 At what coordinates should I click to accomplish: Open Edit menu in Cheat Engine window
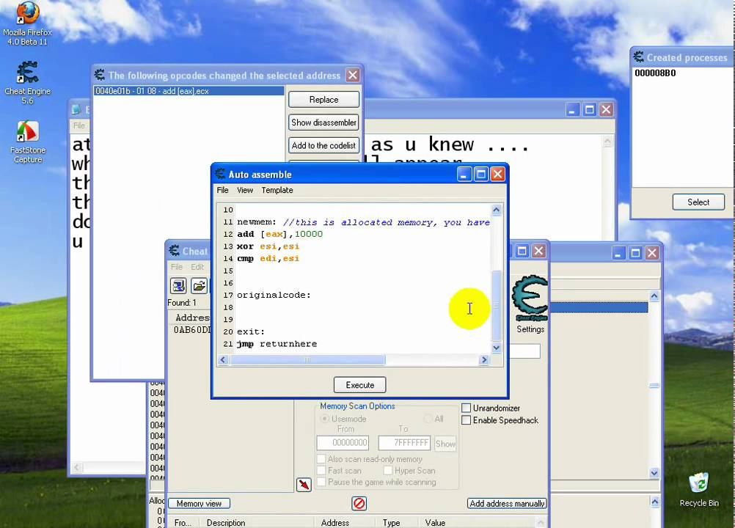coord(197,267)
